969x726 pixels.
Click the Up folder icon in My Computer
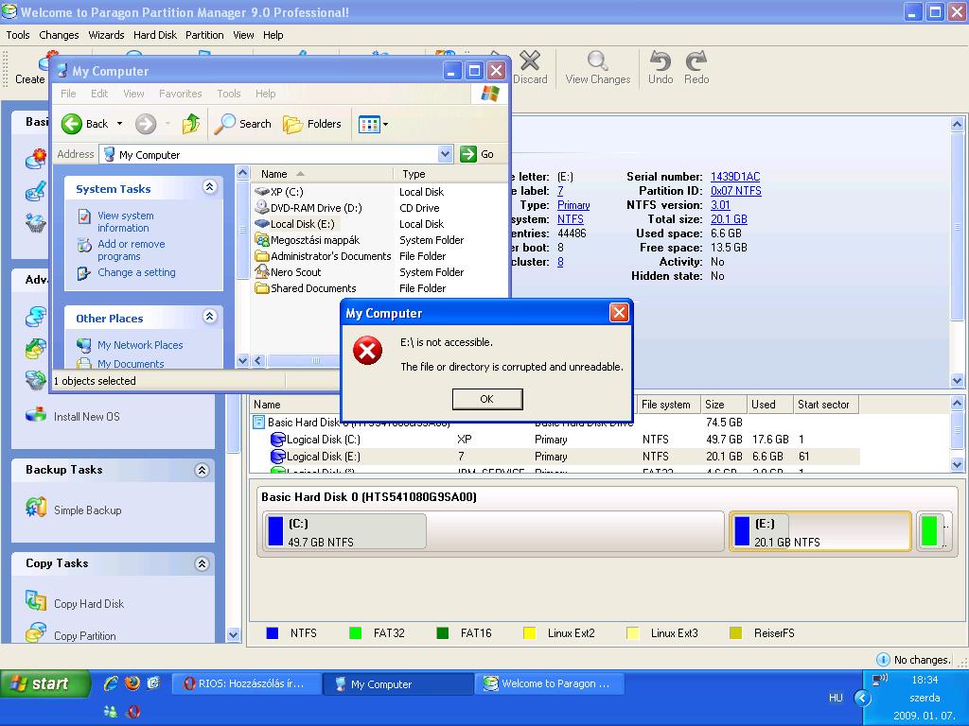tap(191, 124)
